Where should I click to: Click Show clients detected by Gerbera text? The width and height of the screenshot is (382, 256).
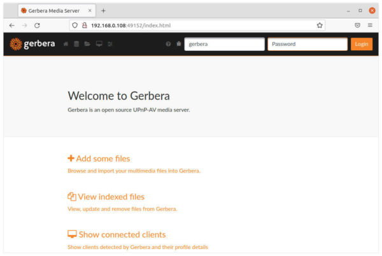[x=138, y=247]
